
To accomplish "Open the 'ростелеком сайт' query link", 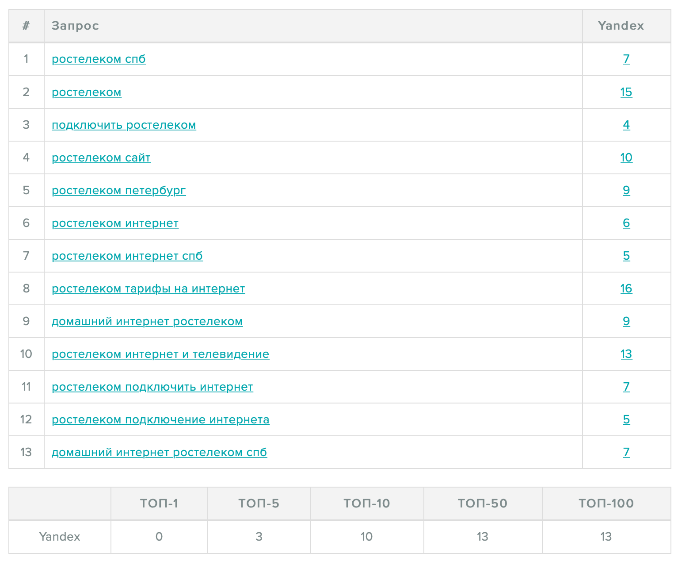I will [101, 158].
